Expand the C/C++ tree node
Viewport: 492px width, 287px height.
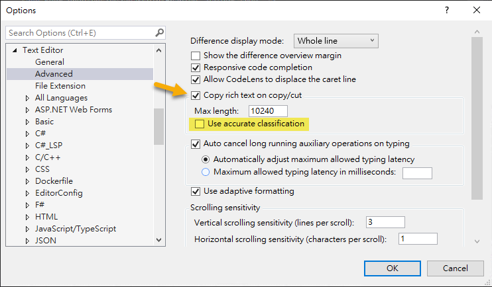(27, 157)
